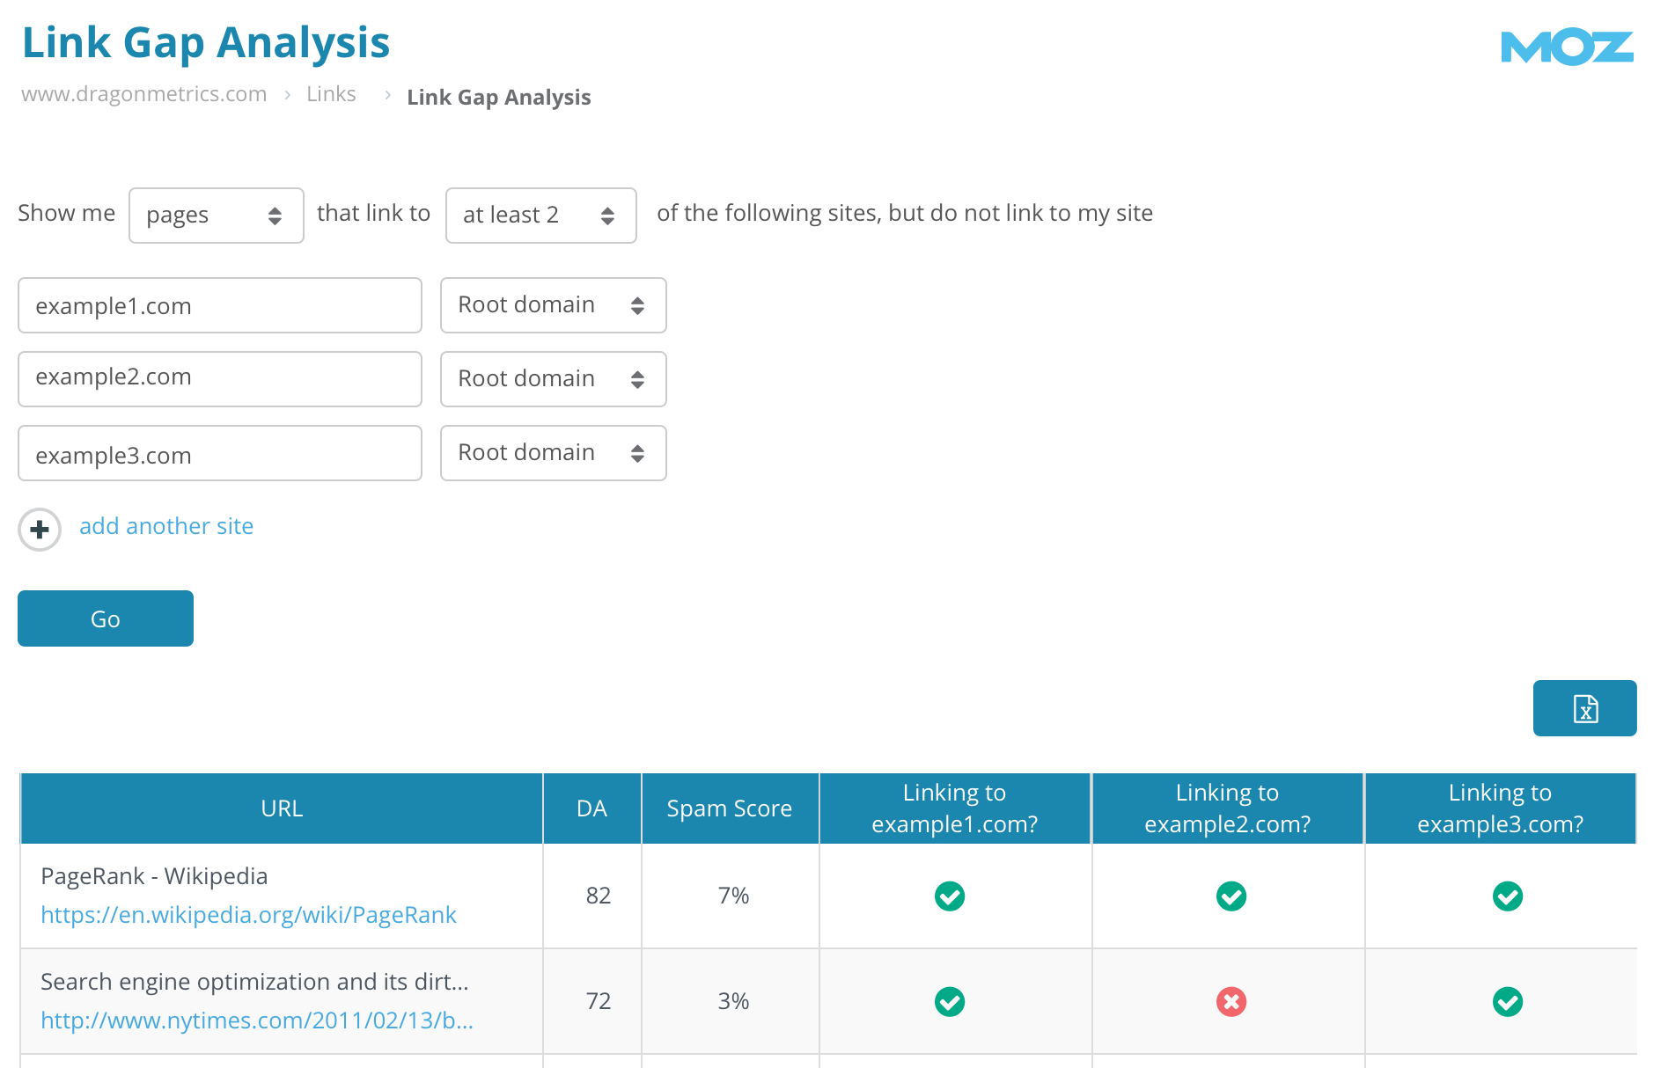Click the green check for PageRank linking to example2.com

(1230, 896)
